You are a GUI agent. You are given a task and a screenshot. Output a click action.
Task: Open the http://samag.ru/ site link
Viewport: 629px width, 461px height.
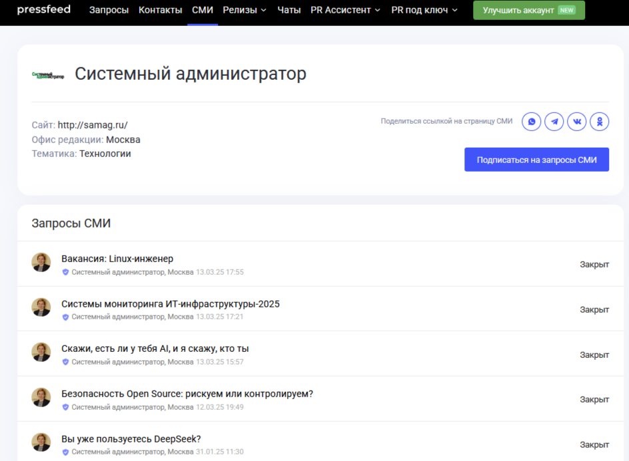click(93, 125)
